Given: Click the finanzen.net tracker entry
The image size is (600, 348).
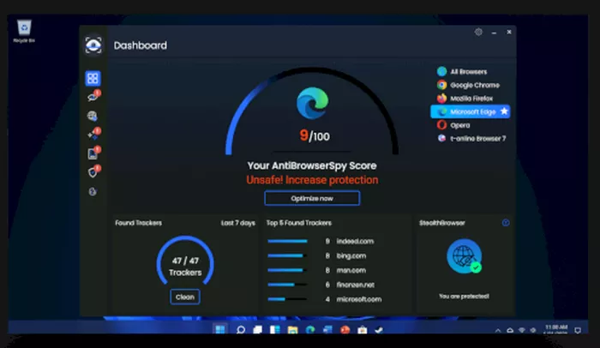Looking at the screenshot, I should point(355,285).
